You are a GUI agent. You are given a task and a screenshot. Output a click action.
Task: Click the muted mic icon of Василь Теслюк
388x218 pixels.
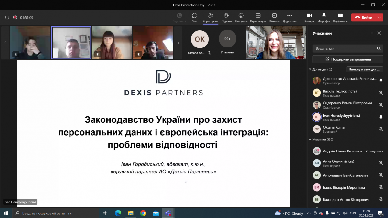click(x=381, y=93)
